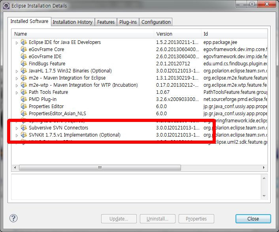Click the Uninstall... button
Image resolution: width=279 pixels, height=232 pixels.
(x=157, y=219)
